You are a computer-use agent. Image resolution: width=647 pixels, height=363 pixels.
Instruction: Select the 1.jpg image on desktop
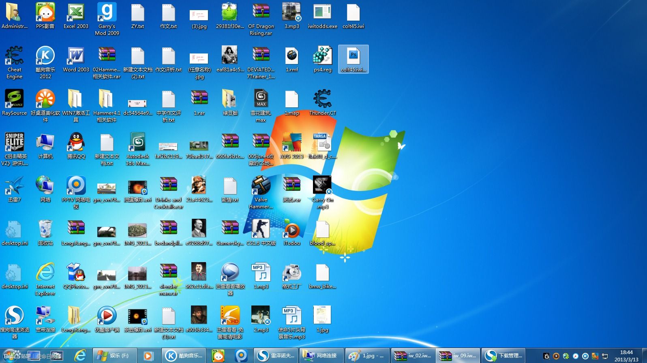322,320
